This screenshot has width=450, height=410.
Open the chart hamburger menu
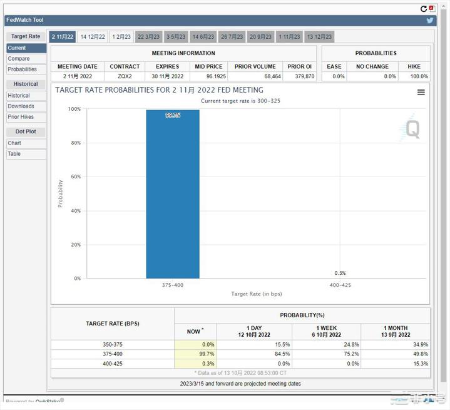[421, 93]
